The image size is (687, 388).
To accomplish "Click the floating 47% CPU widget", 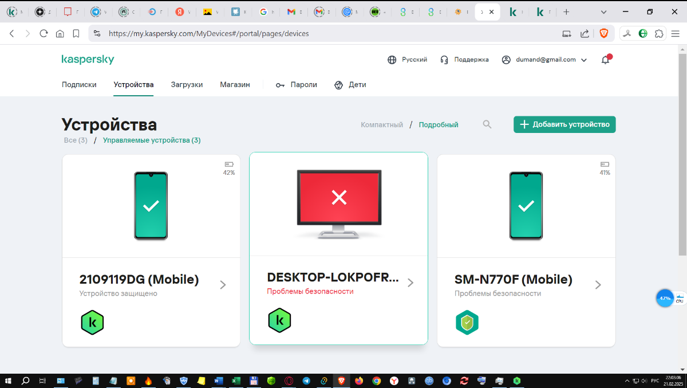I will [x=665, y=298].
